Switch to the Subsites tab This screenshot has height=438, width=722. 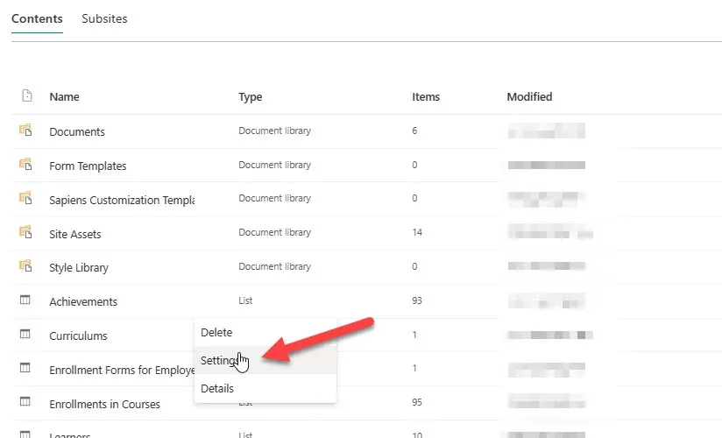[x=104, y=18]
